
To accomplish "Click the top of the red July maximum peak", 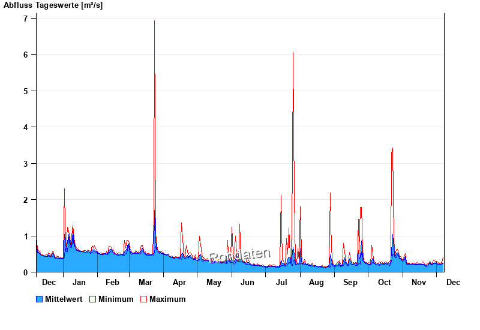I will click(x=293, y=53).
